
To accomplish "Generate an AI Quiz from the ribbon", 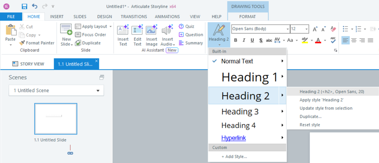I will click(x=186, y=26).
